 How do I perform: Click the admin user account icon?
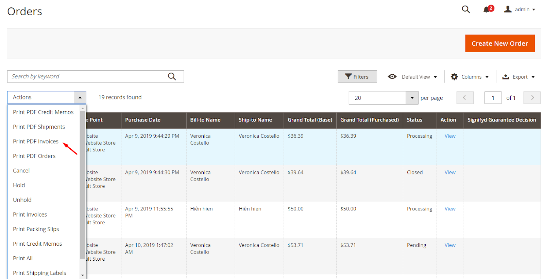point(508,10)
